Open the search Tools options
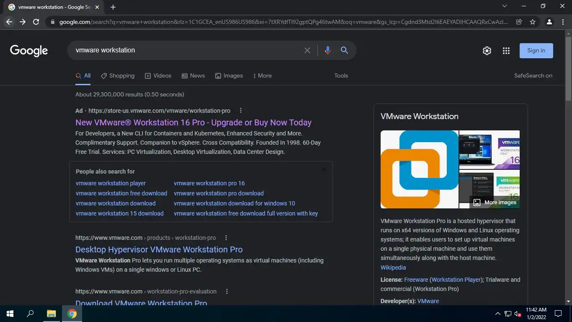The height and width of the screenshot is (322, 572). (341, 75)
